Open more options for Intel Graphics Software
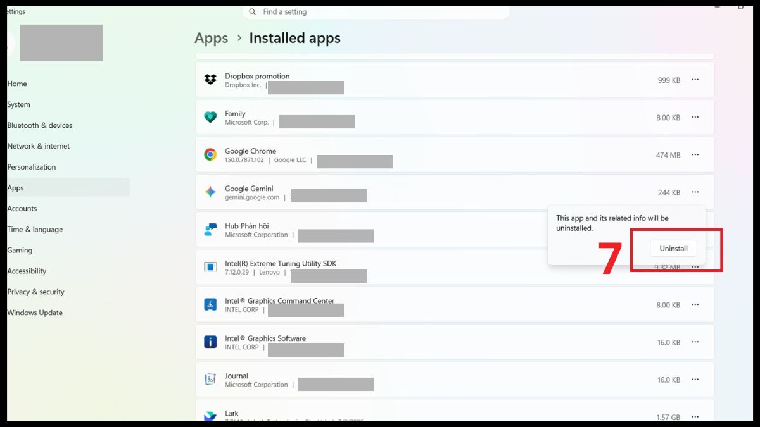 (695, 342)
